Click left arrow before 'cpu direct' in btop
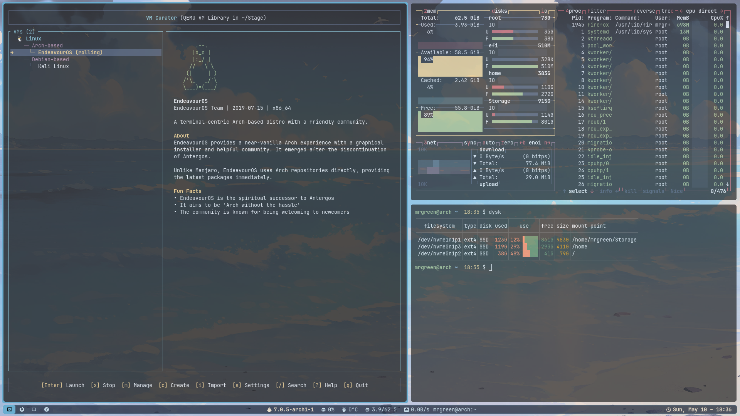Image resolution: width=740 pixels, height=416 pixels. (x=681, y=11)
